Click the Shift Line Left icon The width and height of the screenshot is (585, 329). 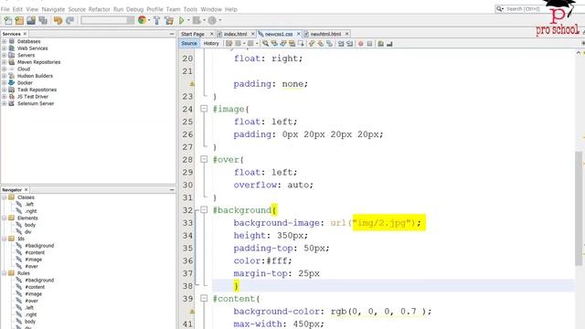pyautogui.click(x=341, y=44)
